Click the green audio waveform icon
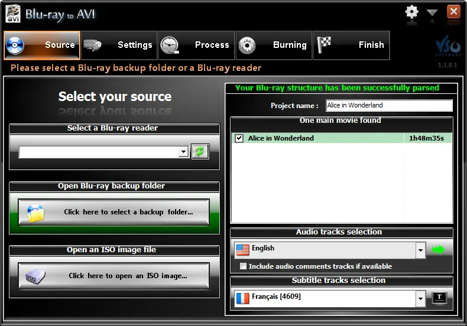The image size is (467, 326). click(438, 249)
